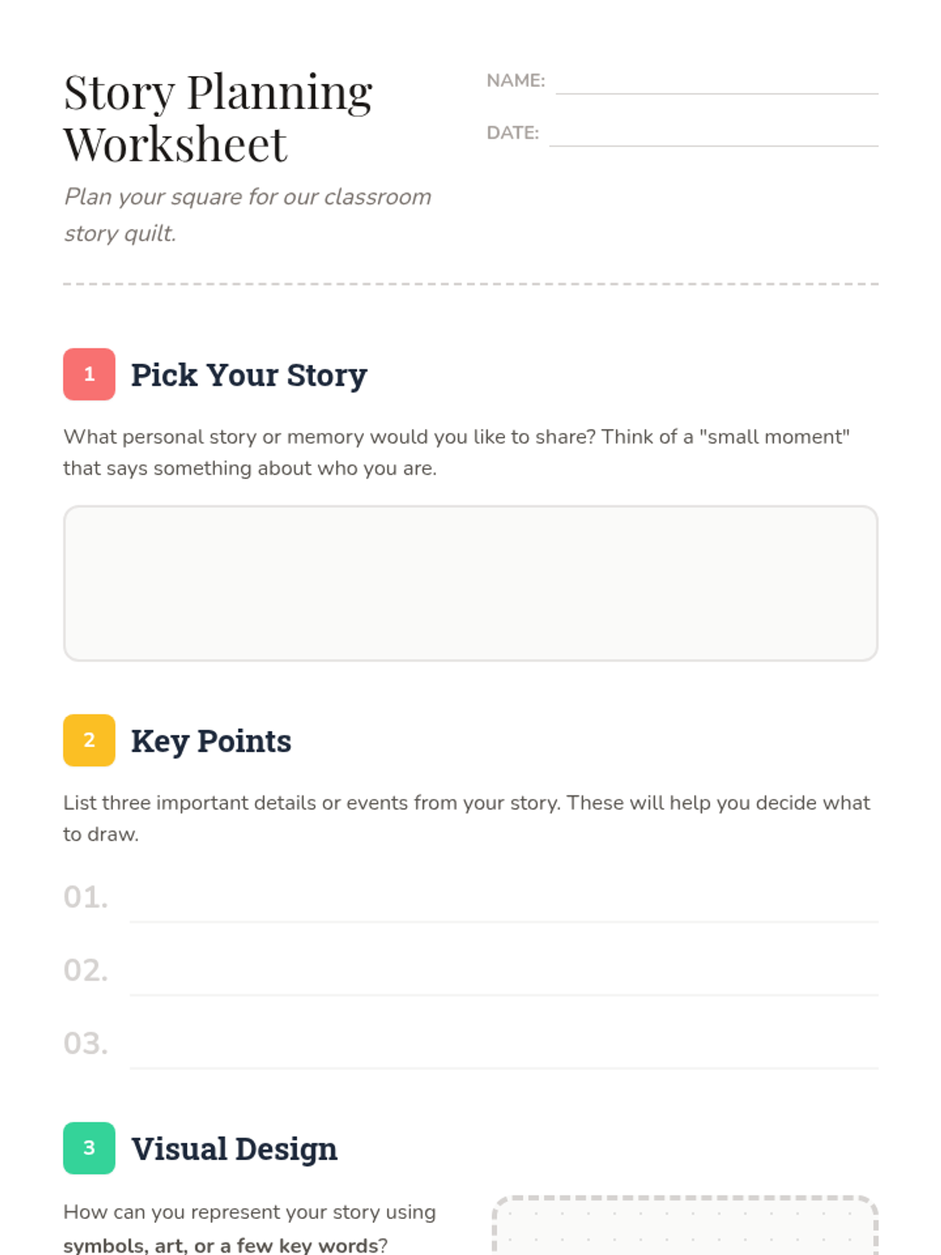This screenshot has width=941, height=1255.
Task: Click the faded '03.' list number
Action: (x=85, y=1043)
